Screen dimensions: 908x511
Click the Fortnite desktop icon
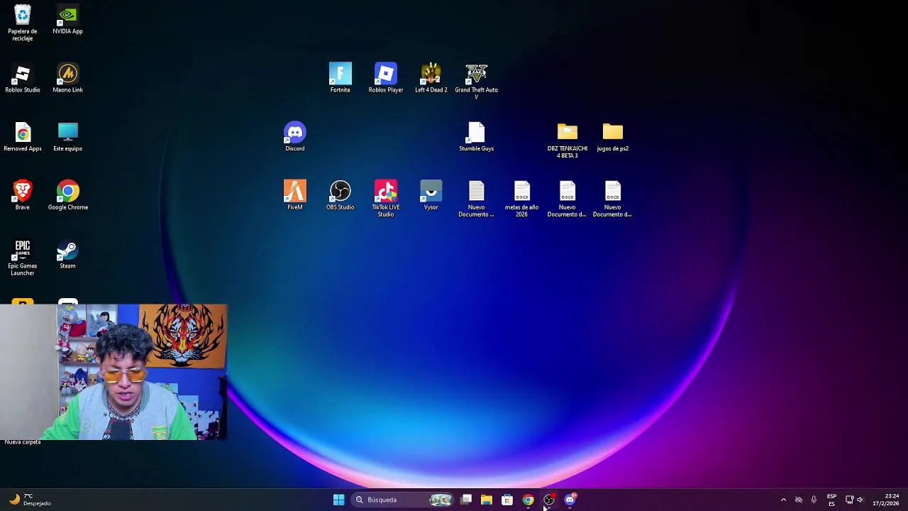[340, 78]
